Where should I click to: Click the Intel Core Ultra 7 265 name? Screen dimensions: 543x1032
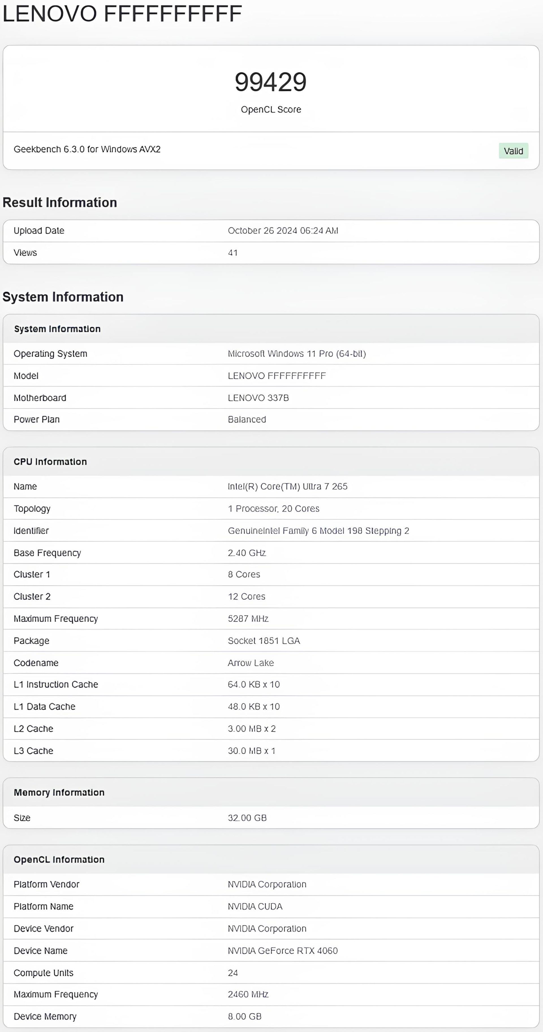pyautogui.click(x=287, y=486)
